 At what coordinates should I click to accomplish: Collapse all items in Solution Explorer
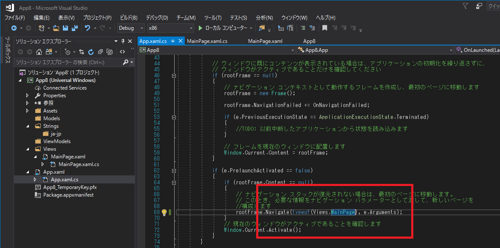coord(100,52)
